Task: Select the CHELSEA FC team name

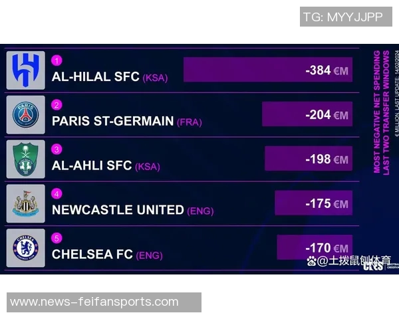Action: click(92, 255)
